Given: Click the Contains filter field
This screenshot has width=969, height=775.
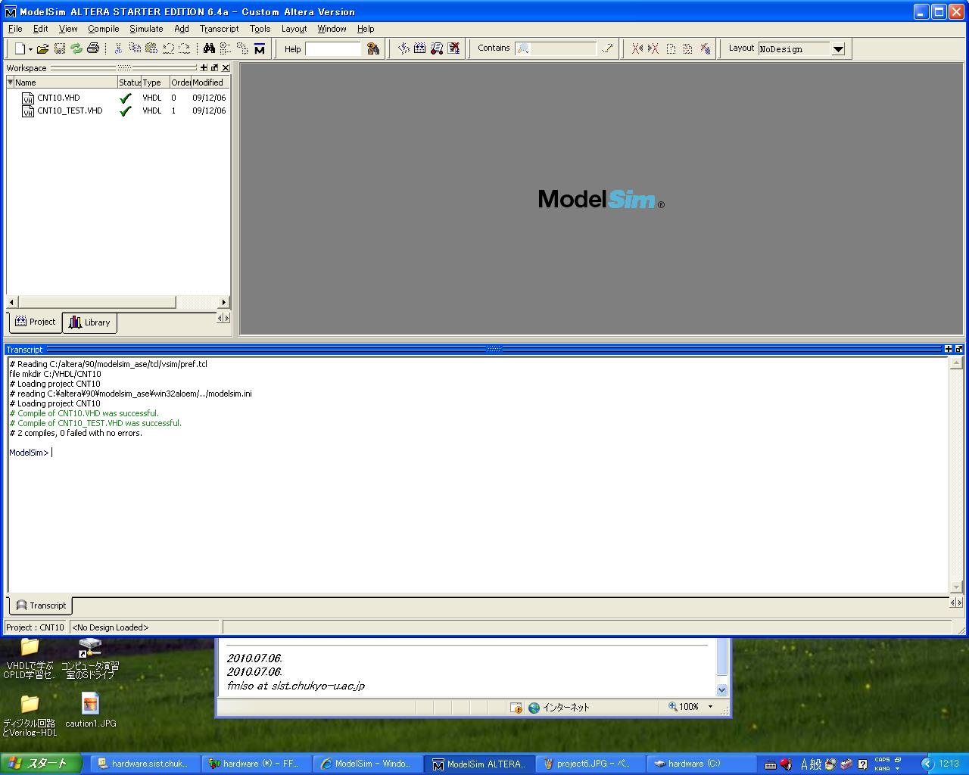Looking at the screenshot, I should point(556,48).
